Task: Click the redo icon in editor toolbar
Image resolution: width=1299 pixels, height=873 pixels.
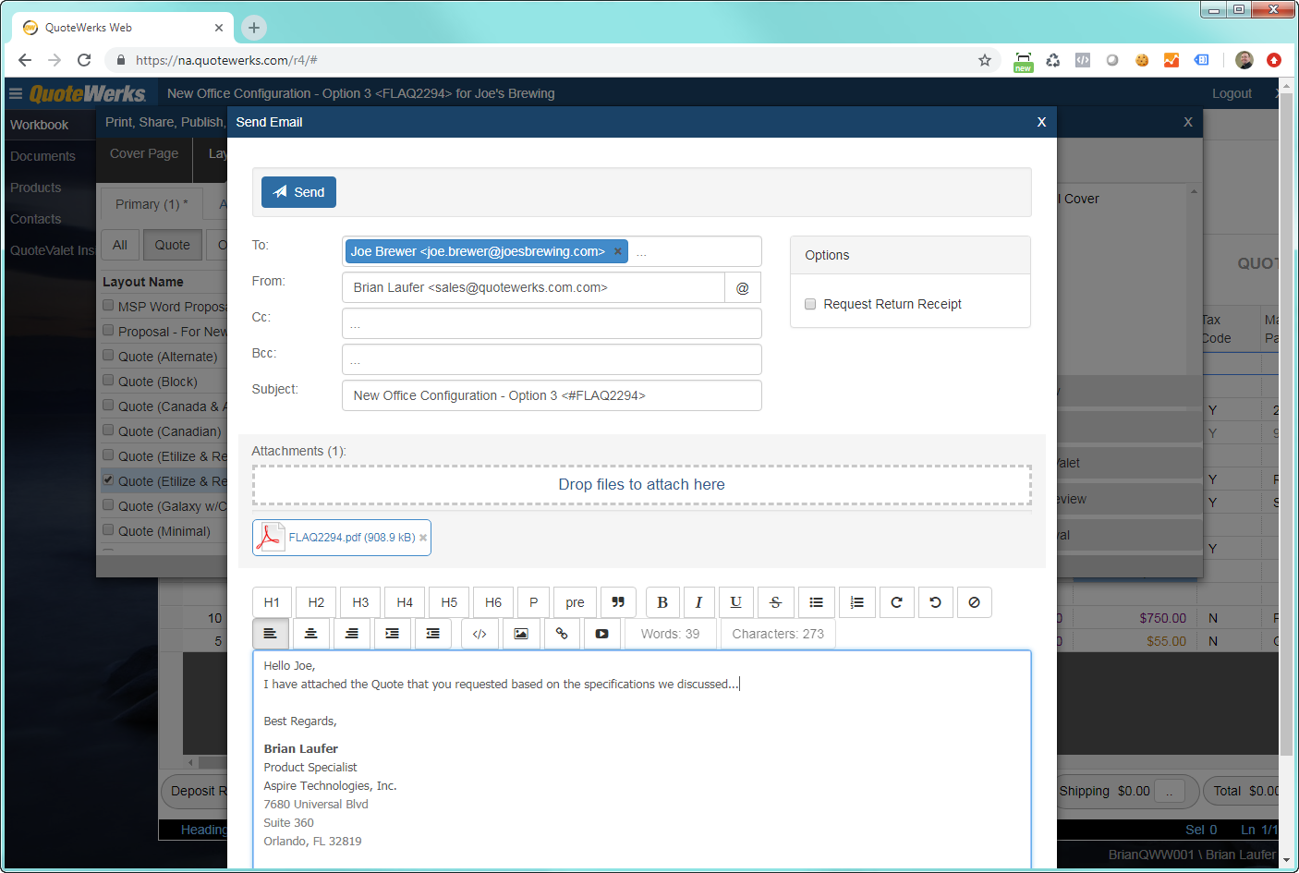Action: pos(896,602)
